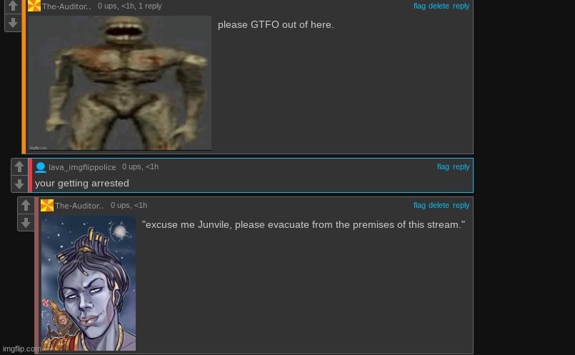Screen dimensions: 575x355
Task: Click "0 ups, <1h" on the Junvile comment
Action: (129, 205)
